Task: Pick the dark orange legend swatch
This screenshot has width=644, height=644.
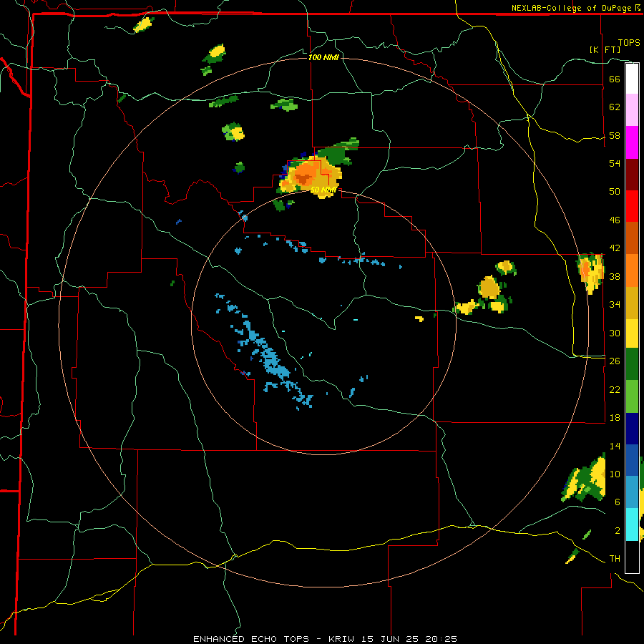Action: click(x=632, y=238)
